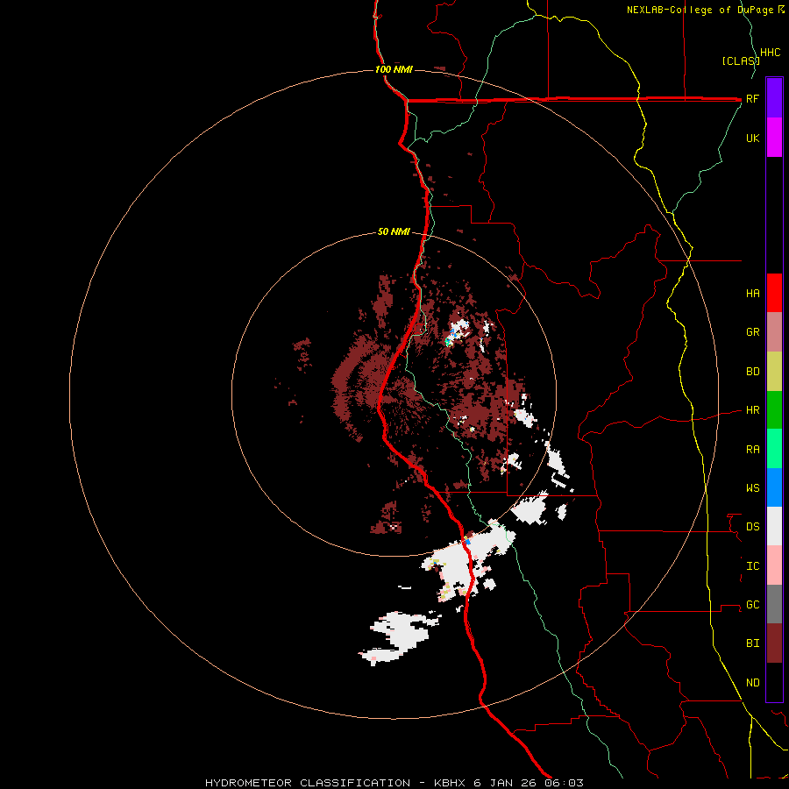This screenshot has width=789, height=789.
Task: Click the 'IC' legend label
Action: [x=752, y=566]
